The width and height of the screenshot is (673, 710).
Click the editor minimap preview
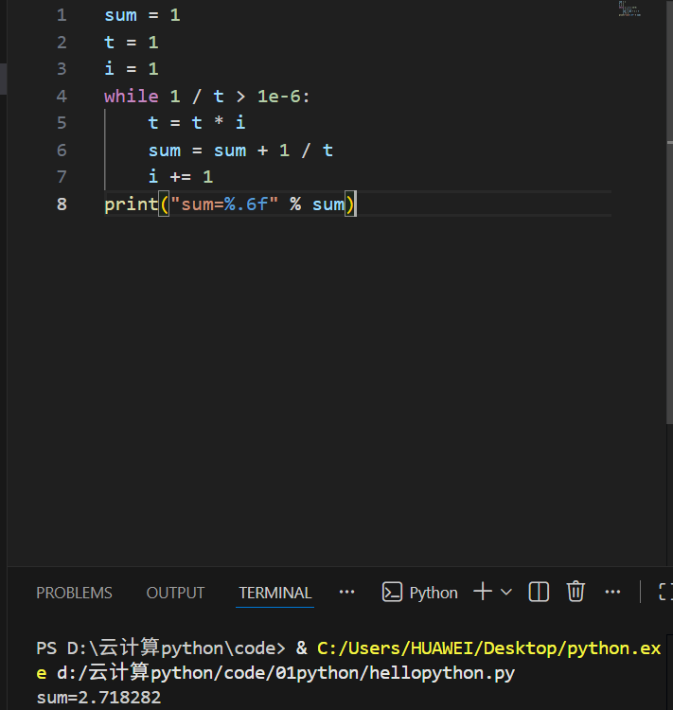tap(629, 9)
